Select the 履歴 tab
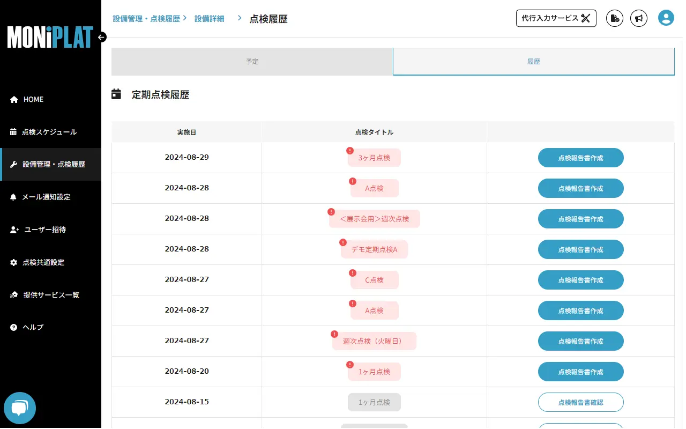The width and height of the screenshot is (686, 429). pyautogui.click(x=533, y=62)
